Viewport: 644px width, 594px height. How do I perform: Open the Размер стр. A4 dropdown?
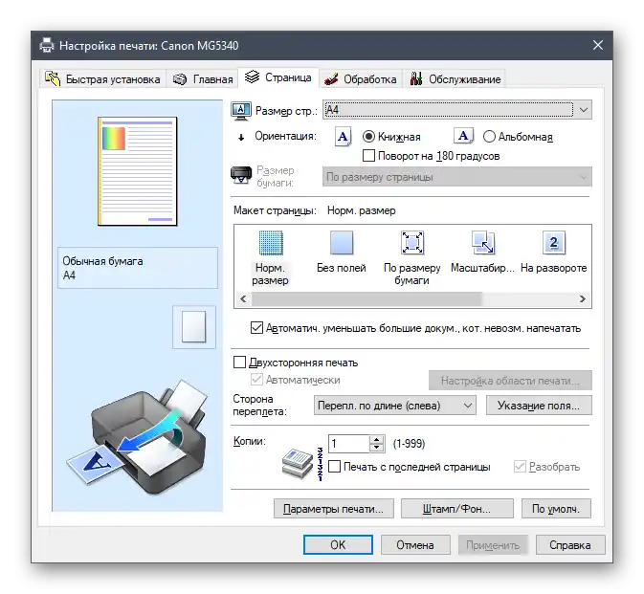click(457, 110)
